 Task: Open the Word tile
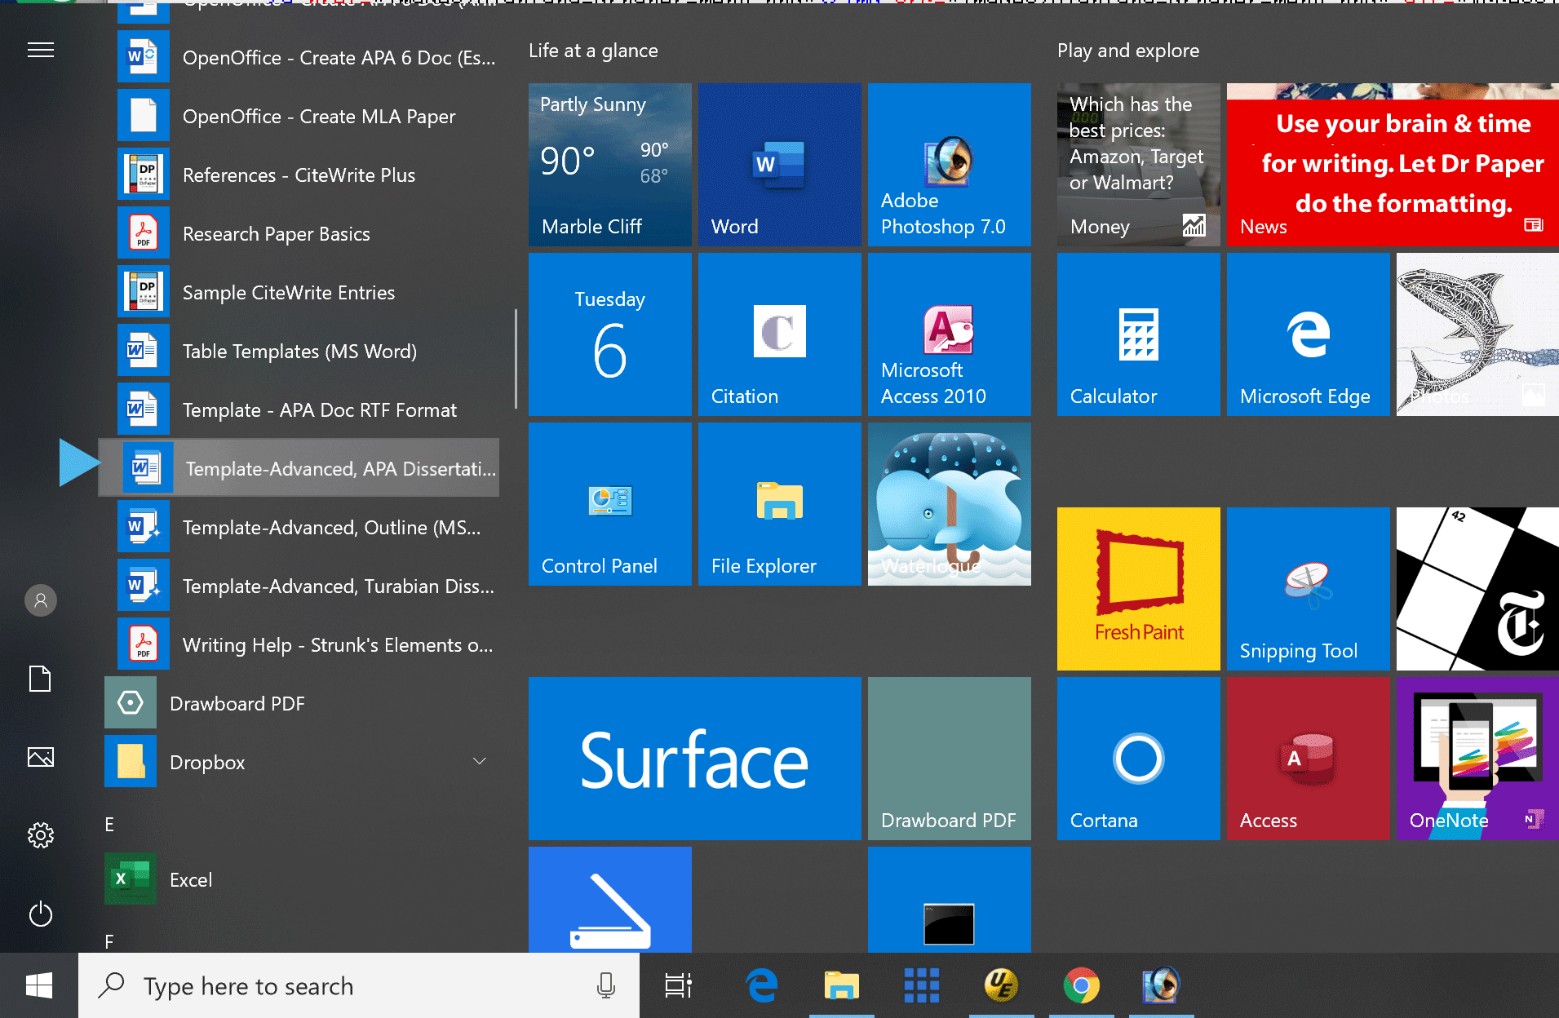(x=779, y=165)
